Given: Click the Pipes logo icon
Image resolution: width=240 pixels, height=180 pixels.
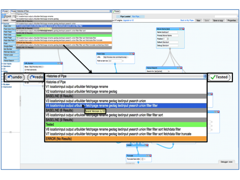Looking at the screenshot, I should [3, 16].
